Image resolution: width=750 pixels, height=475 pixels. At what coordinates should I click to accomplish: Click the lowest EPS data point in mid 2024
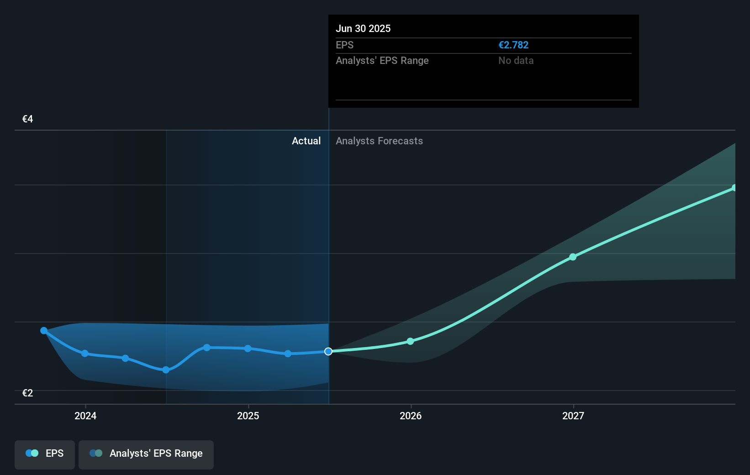pos(166,369)
